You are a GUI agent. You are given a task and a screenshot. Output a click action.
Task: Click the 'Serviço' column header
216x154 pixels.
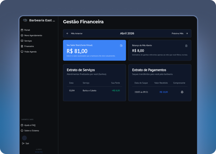click(x=86, y=83)
